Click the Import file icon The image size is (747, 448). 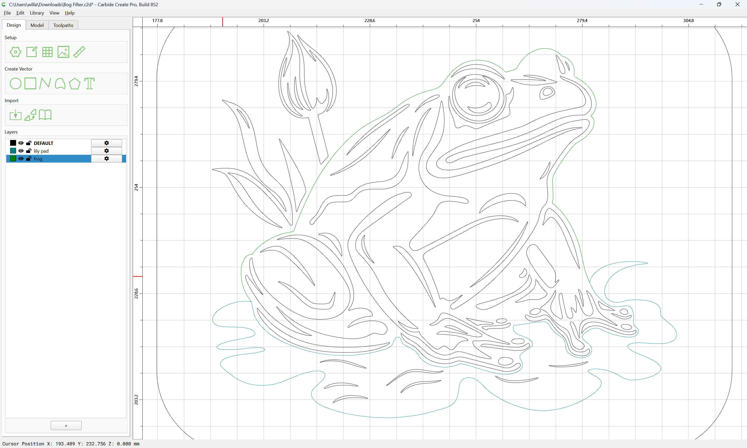coord(15,115)
